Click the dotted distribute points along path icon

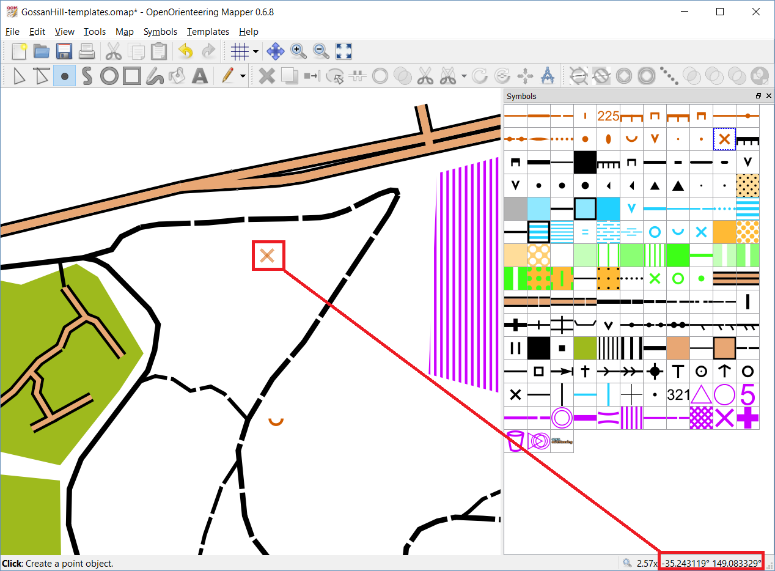(x=669, y=76)
